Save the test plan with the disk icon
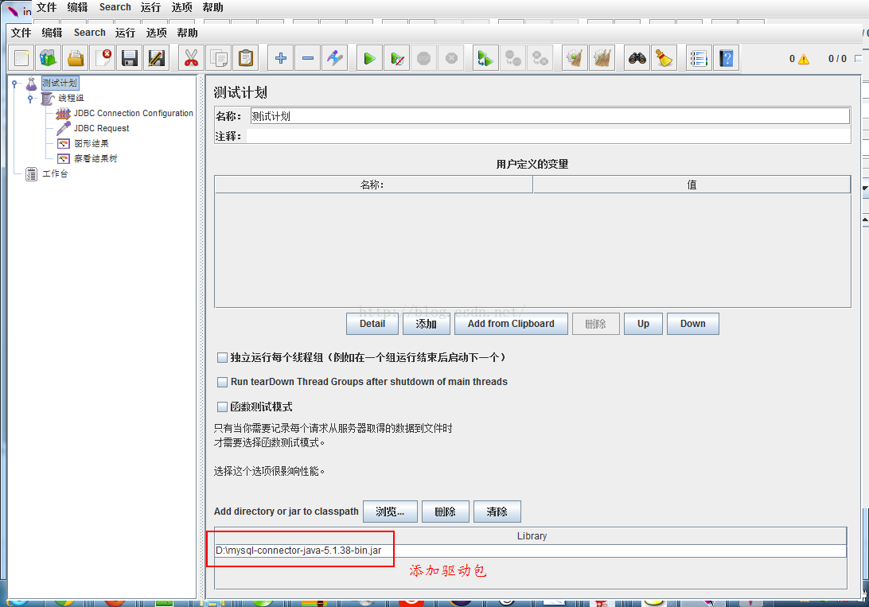869x607 pixels. tap(129, 57)
